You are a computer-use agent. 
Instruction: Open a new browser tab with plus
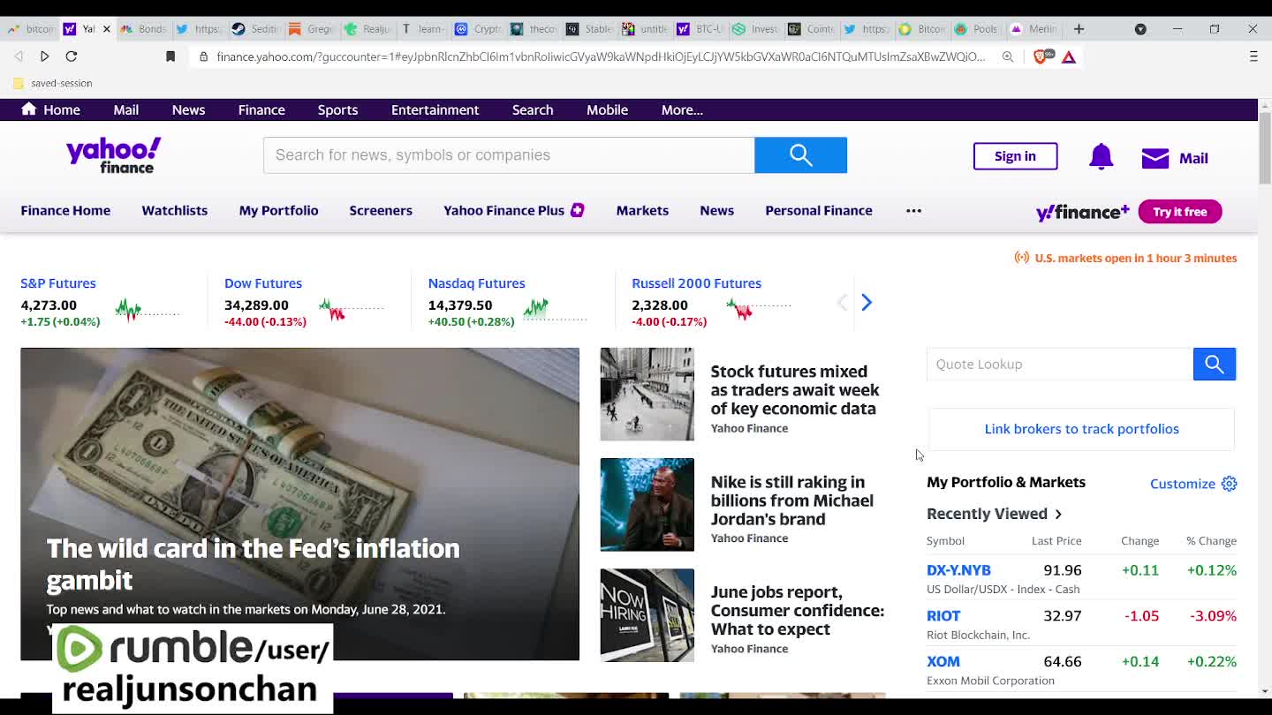1079,29
